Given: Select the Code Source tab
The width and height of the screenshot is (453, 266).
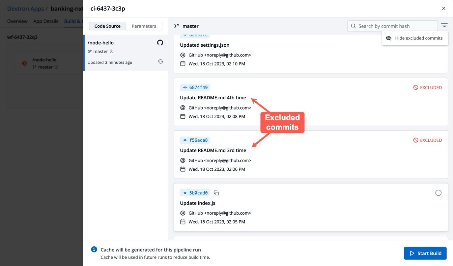Looking at the screenshot, I should (107, 26).
